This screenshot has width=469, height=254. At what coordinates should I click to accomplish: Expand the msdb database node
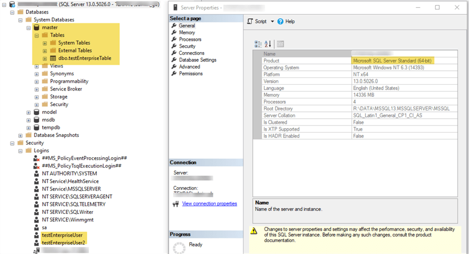[x=29, y=120]
